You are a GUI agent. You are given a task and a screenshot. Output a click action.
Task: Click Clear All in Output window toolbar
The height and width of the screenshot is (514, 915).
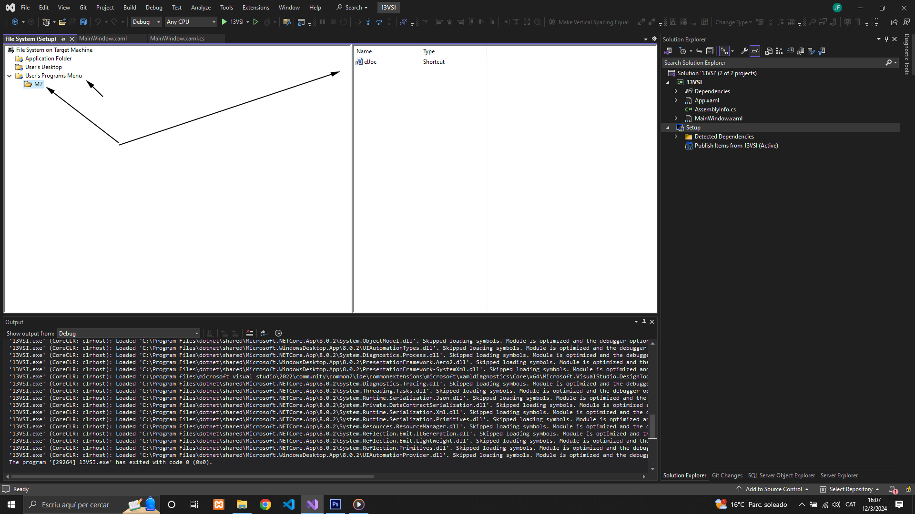coord(249,333)
